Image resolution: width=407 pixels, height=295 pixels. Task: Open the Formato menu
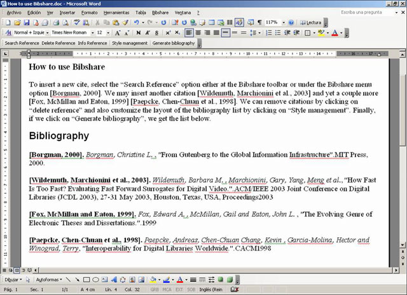tap(89, 13)
